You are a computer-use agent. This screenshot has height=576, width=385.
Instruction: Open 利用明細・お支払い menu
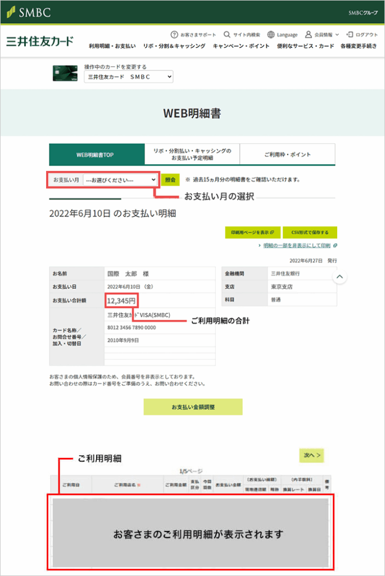(x=112, y=46)
